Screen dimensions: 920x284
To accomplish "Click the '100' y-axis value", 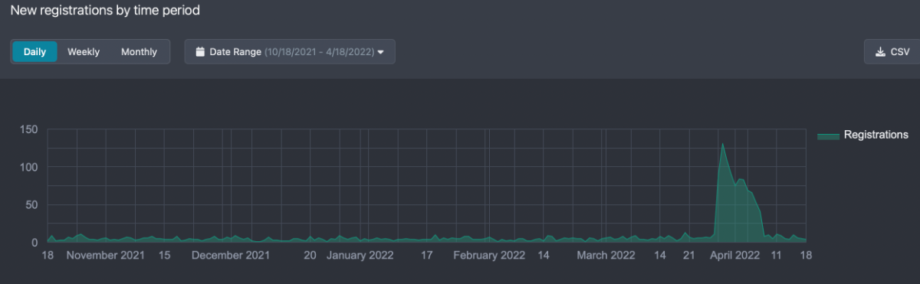I will [28, 167].
